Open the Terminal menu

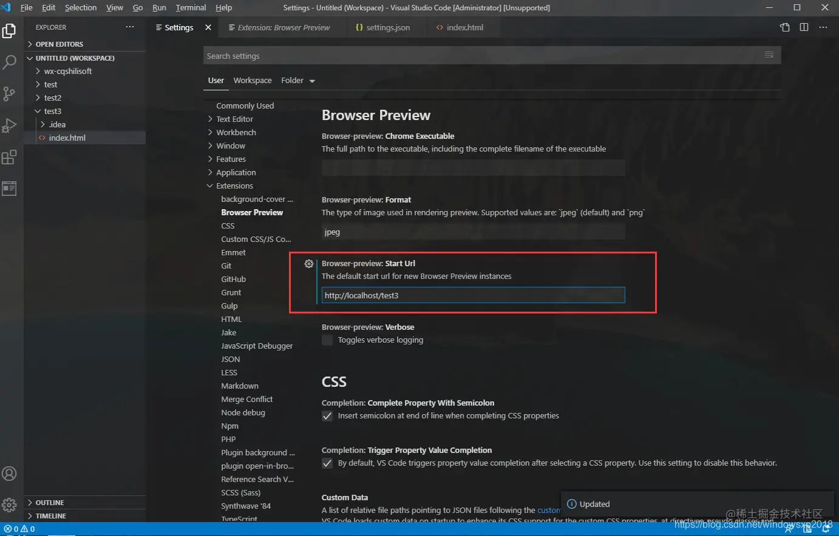[191, 7]
